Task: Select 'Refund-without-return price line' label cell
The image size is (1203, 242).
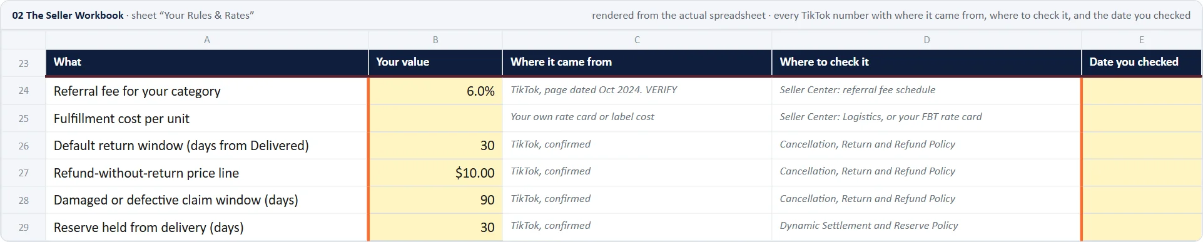Action: (207, 173)
